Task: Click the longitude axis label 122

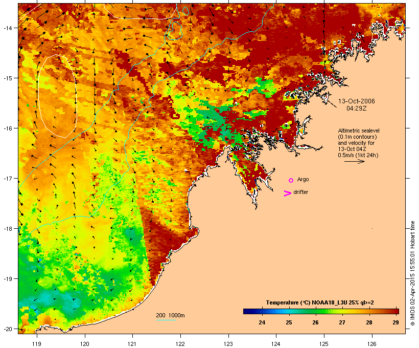Action: [x=180, y=344]
